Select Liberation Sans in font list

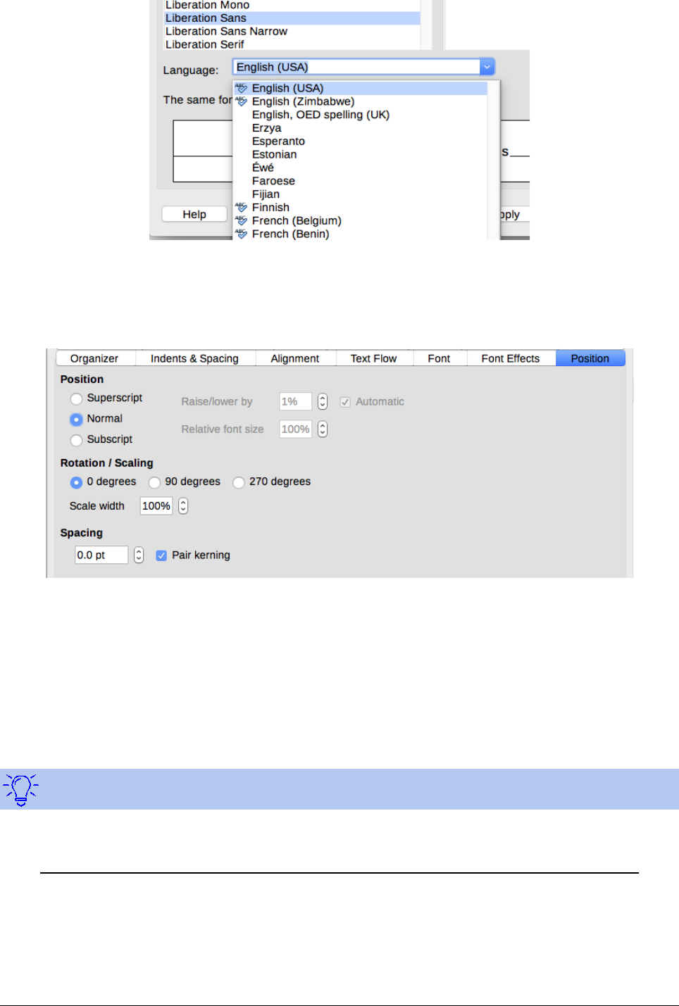point(292,18)
